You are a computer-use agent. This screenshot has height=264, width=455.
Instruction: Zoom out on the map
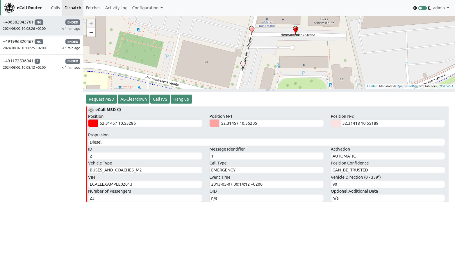point(91,32)
